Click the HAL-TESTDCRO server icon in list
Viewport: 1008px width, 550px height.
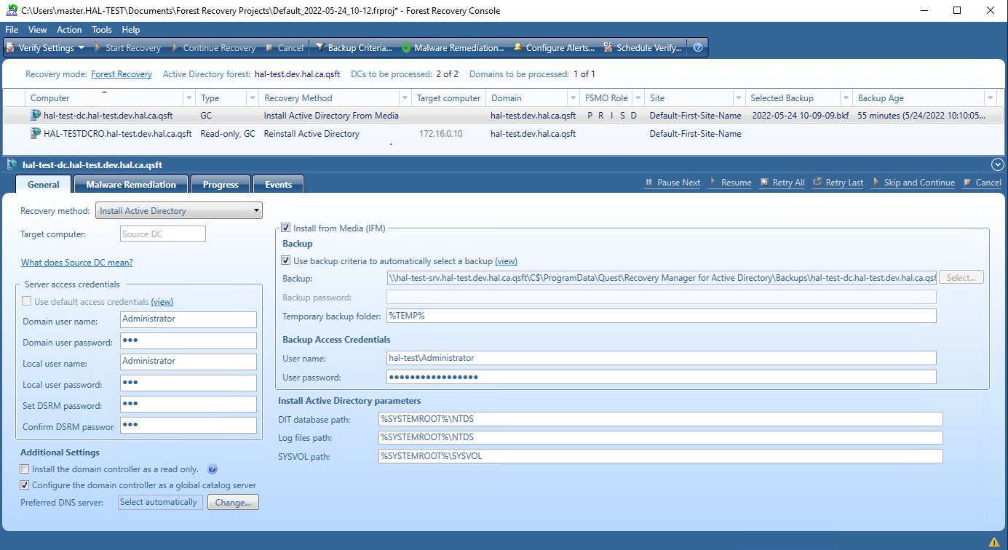click(36, 134)
